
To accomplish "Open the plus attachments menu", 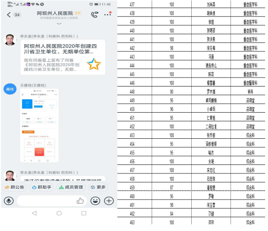I will [109, 201].
